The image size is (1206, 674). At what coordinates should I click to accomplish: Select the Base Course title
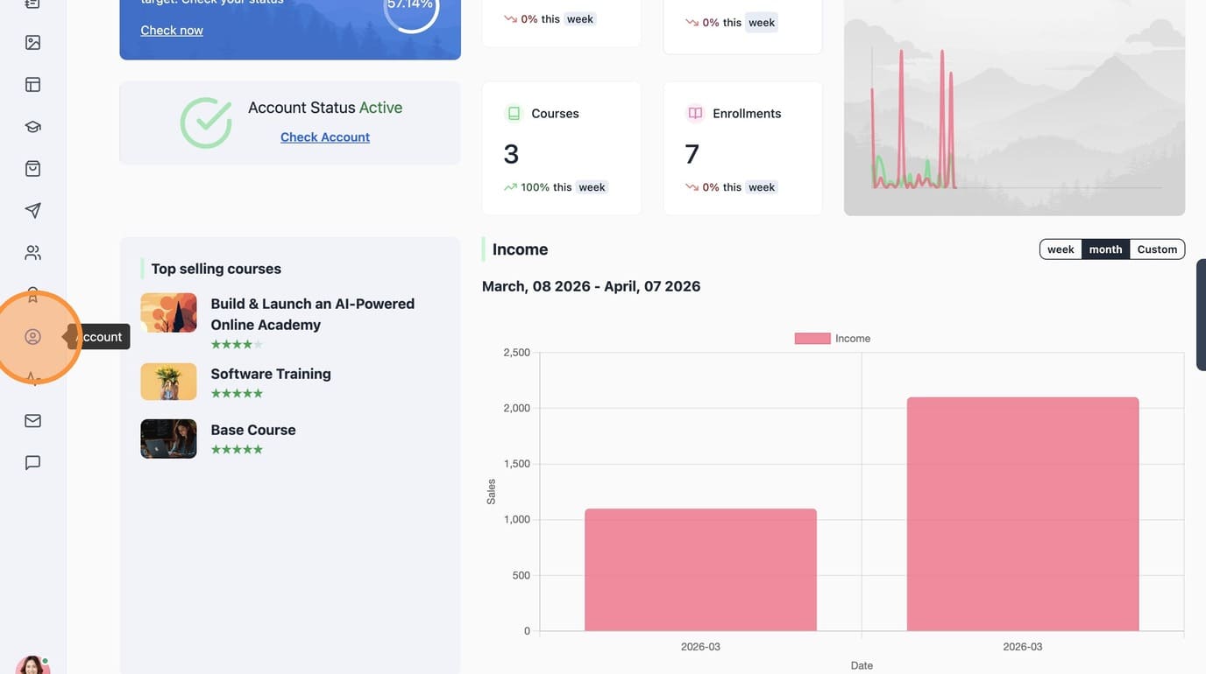pyautogui.click(x=253, y=430)
